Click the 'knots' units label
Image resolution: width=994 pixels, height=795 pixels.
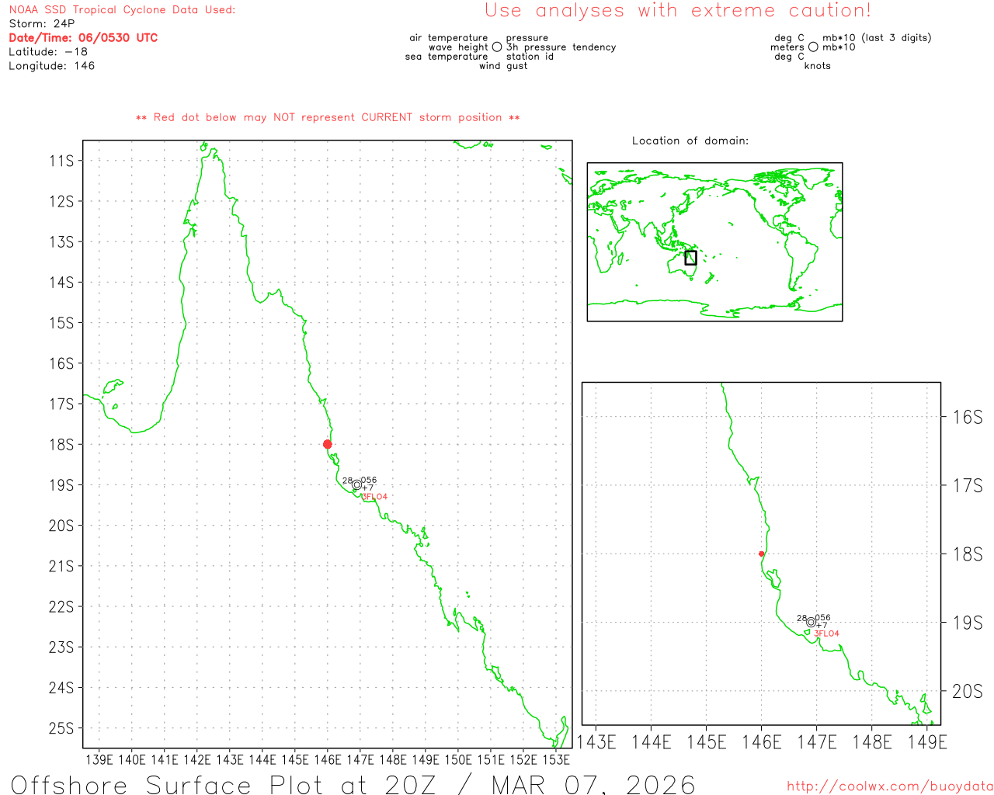[x=818, y=66]
